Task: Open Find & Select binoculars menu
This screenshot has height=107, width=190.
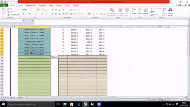Action: click(x=170, y=12)
